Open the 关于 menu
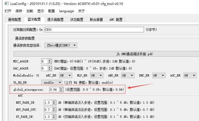This screenshot has height=121, width=199. coord(81,11)
